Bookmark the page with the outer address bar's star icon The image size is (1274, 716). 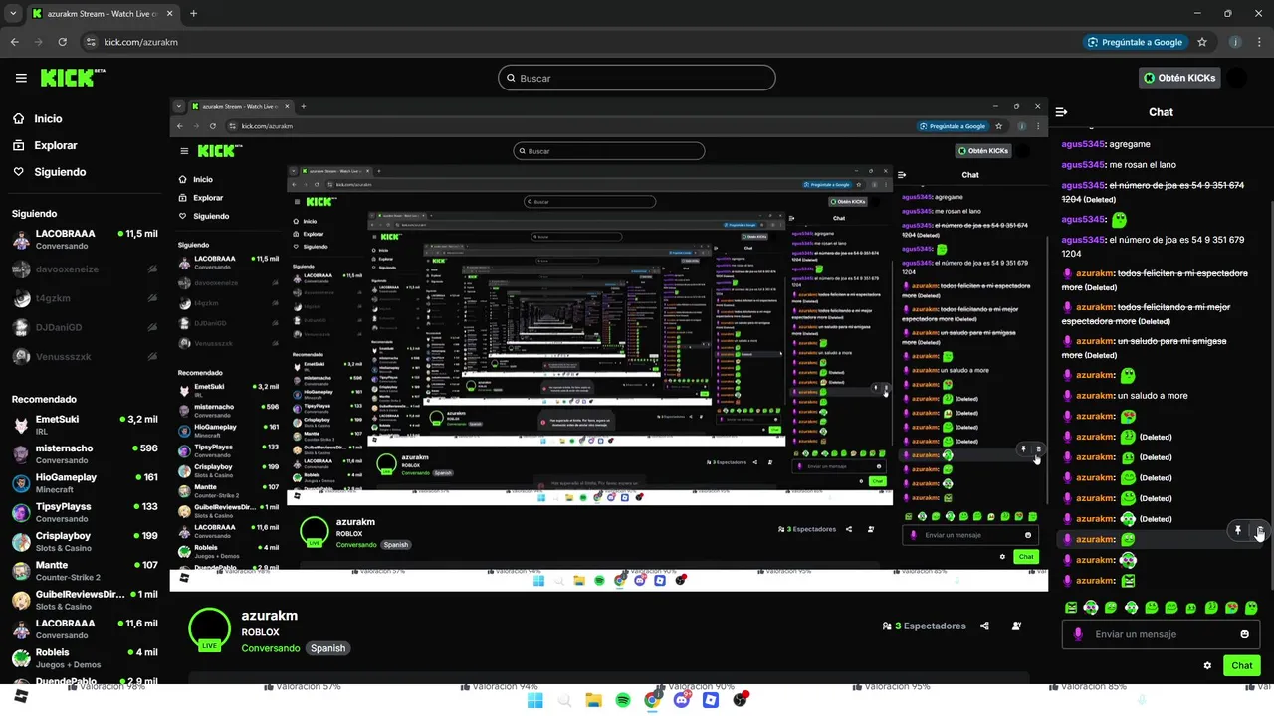click(1202, 42)
